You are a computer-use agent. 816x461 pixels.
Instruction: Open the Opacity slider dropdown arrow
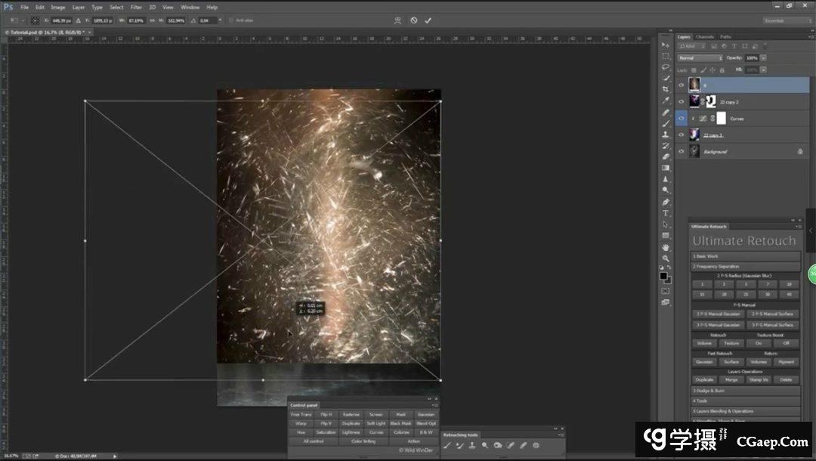coord(764,58)
